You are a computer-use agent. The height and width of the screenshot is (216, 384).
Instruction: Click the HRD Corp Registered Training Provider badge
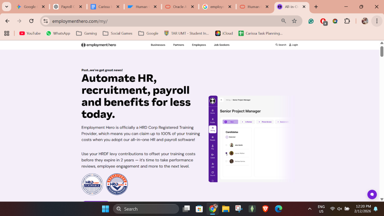coord(117,184)
